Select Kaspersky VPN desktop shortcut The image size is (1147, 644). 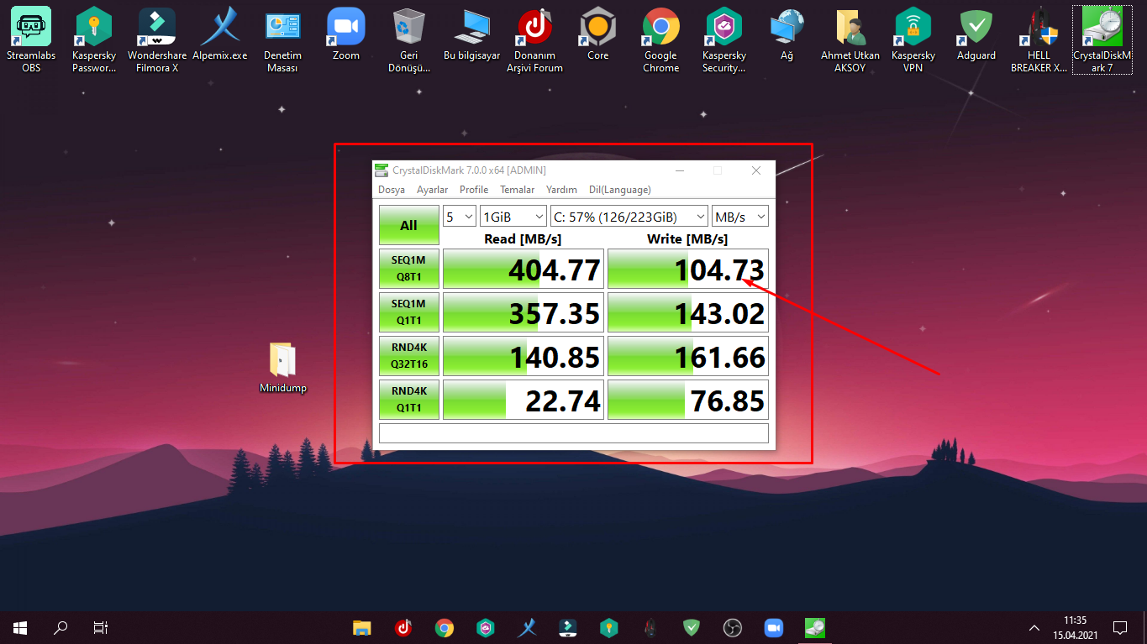[x=913, y=39]
